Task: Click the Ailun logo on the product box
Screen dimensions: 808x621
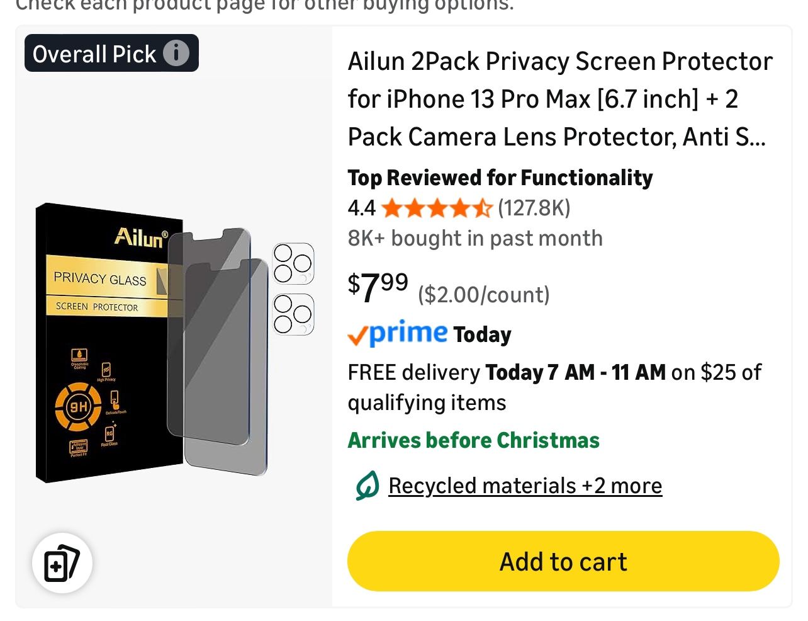Action: 141,237
